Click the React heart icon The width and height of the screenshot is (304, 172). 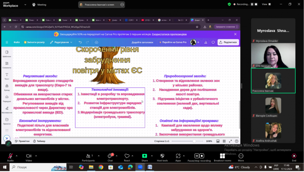point(127,156)
